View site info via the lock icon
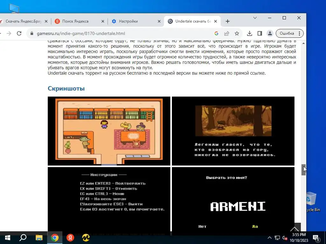The image size is (326, 244). 32,33
